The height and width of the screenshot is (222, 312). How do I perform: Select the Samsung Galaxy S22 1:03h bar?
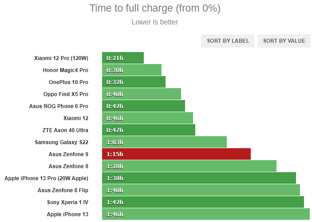[x=164, y=142]
